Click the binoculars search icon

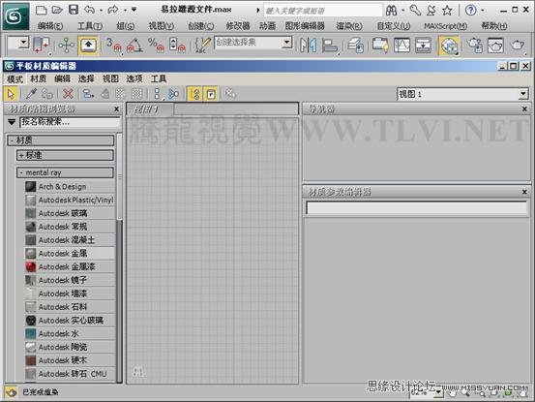click(x=392, y=11)
